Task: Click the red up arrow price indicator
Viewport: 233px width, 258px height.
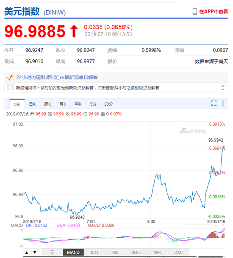Action: click(x=74, y=31)
